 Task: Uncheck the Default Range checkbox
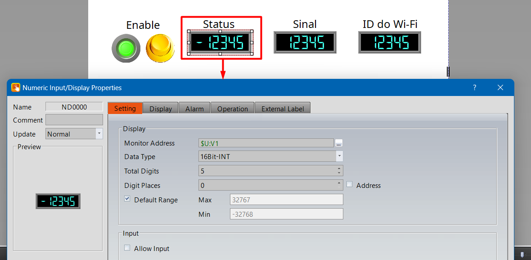click(127, 199)
